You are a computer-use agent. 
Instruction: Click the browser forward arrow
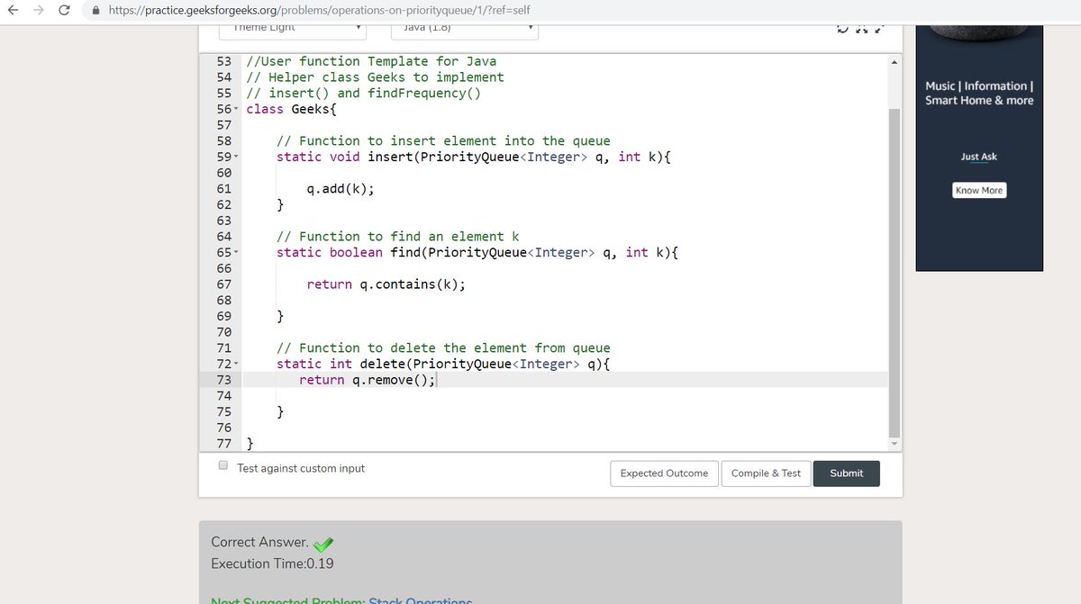40,11
